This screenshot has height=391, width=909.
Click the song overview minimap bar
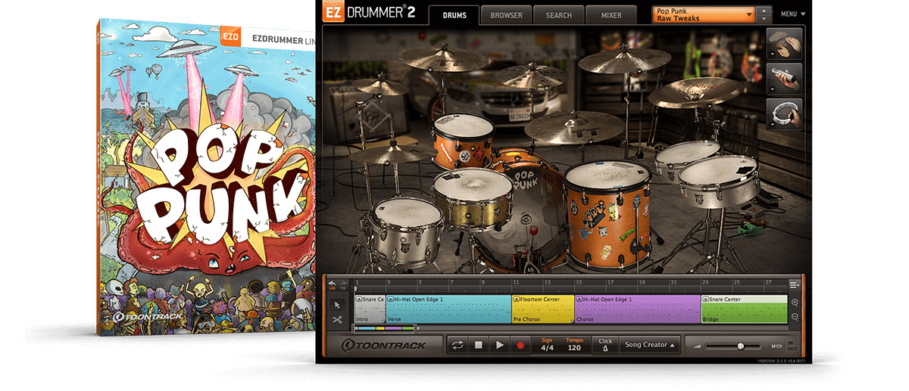click(386, 328)
